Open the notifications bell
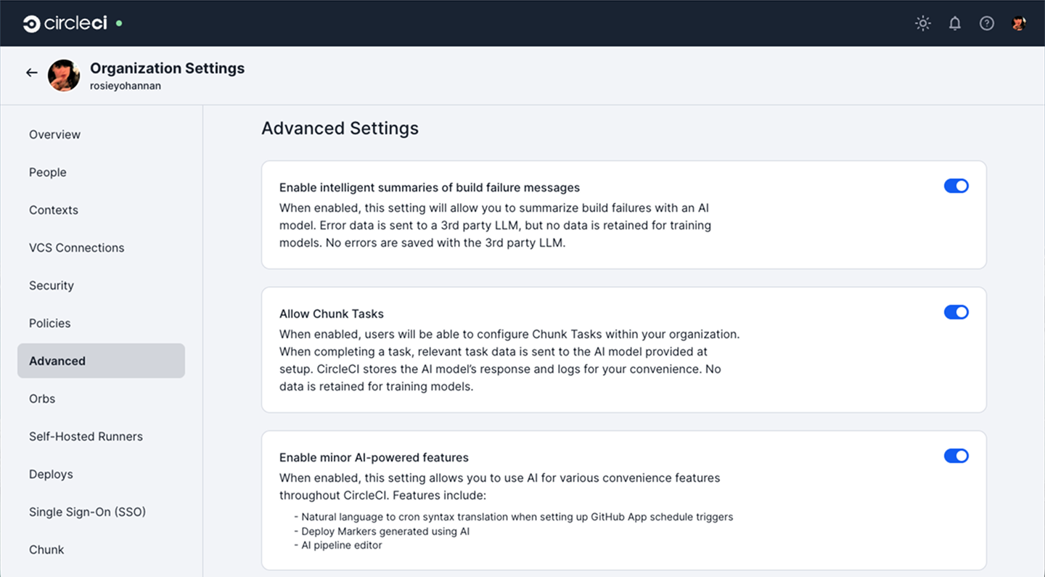The image size is (1045, 577). pos(954,22)
